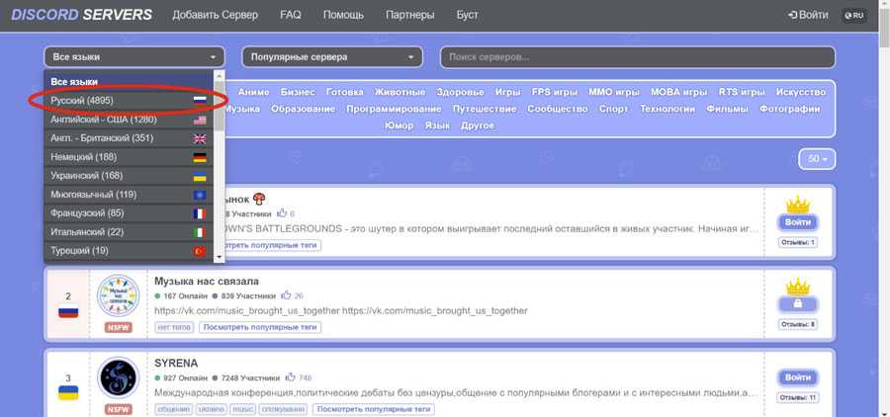
Task: Collapse the Все языки dropdown
Action: click(x=133, y=56)
